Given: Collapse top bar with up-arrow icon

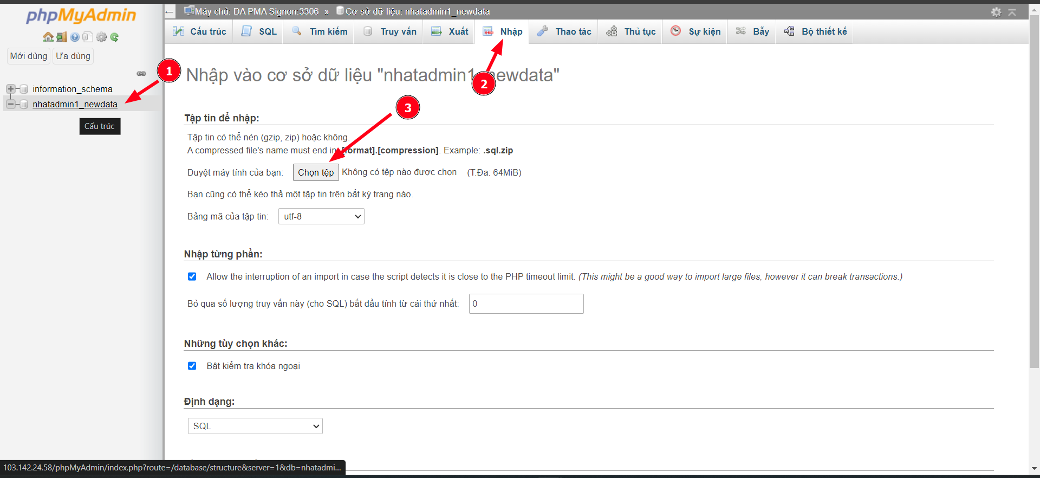Looking at the screenshot, I should [x=1012, y=12].
